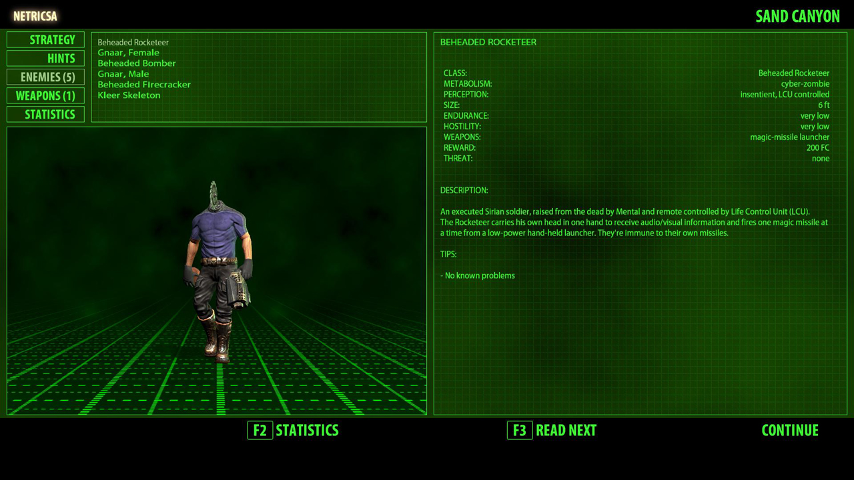The image size is (854, 480).
Task: Click the F2 key icon
Action: (260, 430)
